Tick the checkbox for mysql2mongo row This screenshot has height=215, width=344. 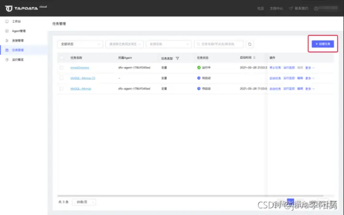(61, 67)
